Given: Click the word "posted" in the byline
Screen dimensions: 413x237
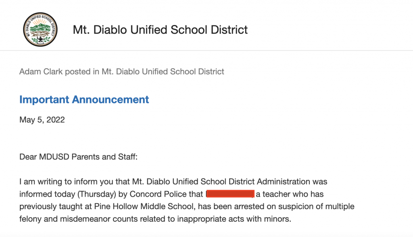Looking at the screenshot, I should 77,72.
